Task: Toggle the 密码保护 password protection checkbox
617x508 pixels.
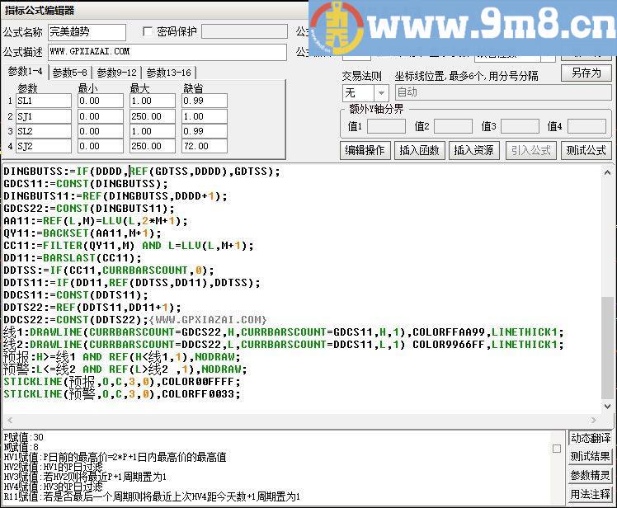Action: [x=148, y=32]
